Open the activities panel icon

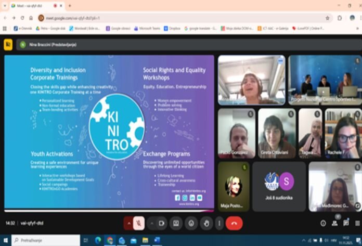(356, 223)
